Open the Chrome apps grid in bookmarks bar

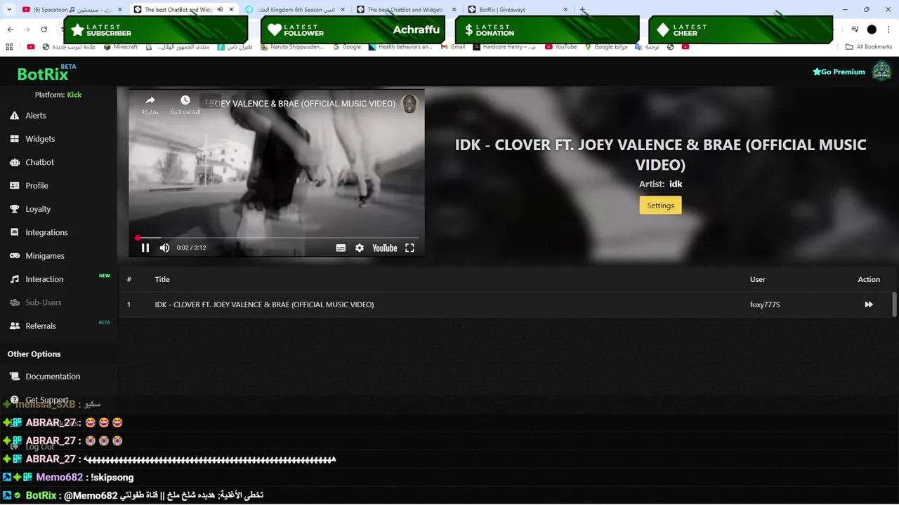9,47
